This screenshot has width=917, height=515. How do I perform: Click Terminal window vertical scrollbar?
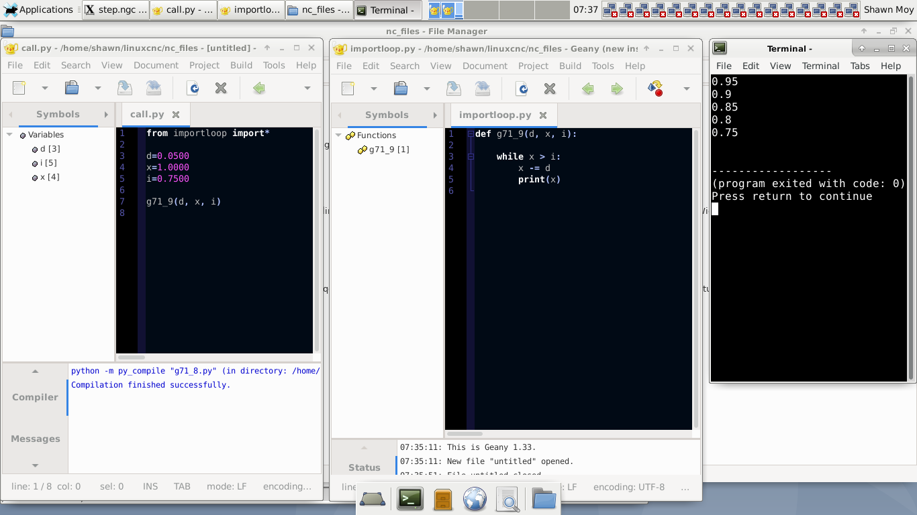coord(911,227)
